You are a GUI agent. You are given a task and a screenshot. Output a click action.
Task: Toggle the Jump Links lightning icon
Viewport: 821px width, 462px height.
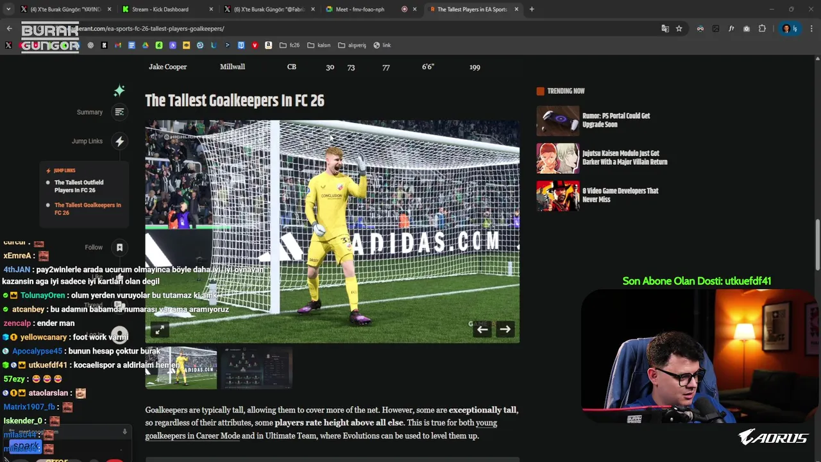(x=119, y=141)
